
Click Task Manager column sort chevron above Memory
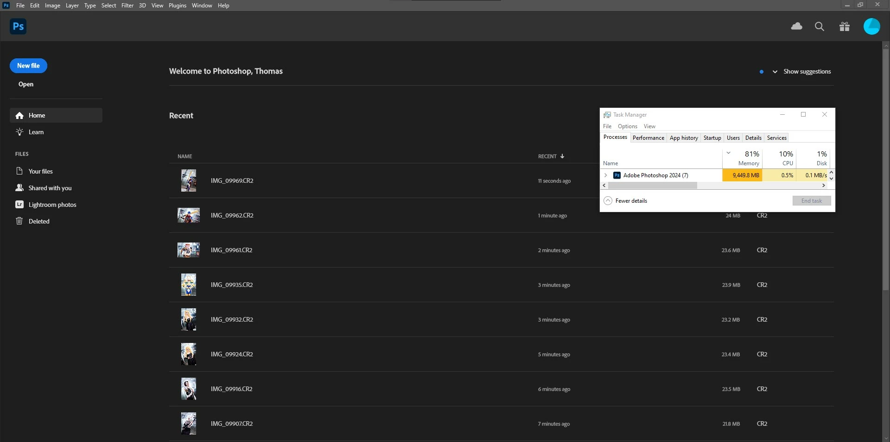tap(728, 153)
